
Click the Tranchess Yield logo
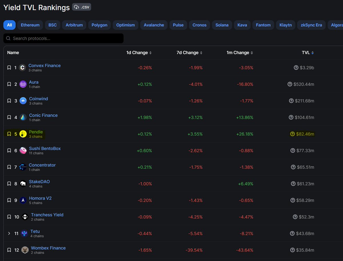pyautogui.click(x=25, y=217)
